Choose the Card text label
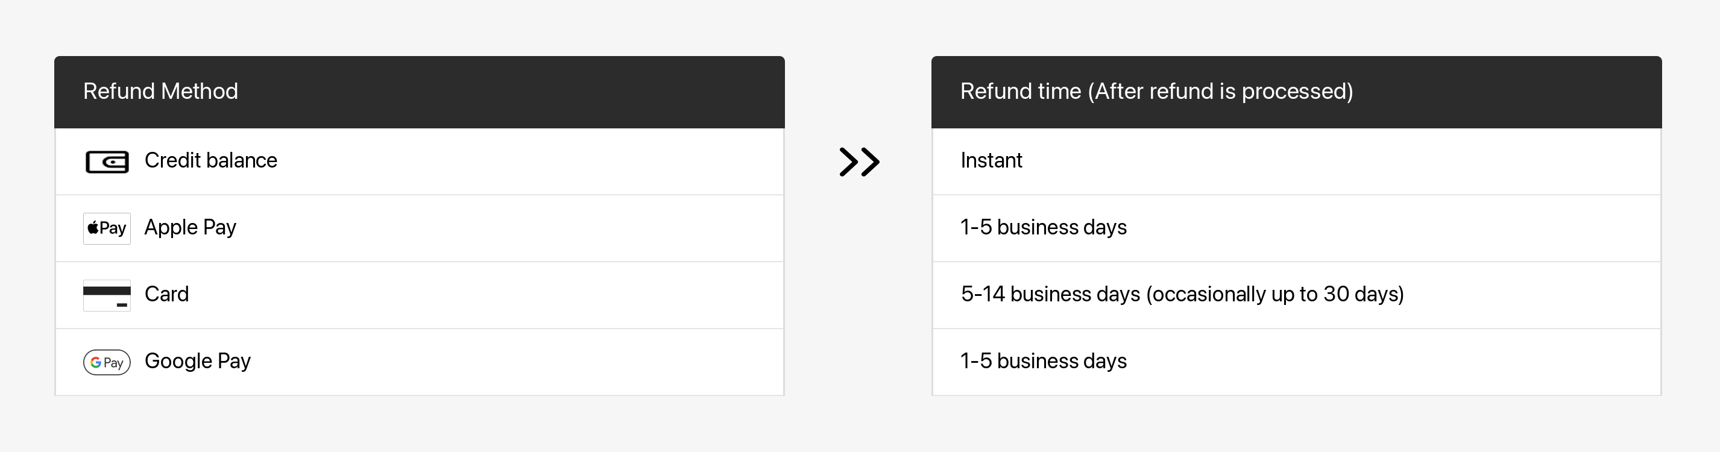 166,295
